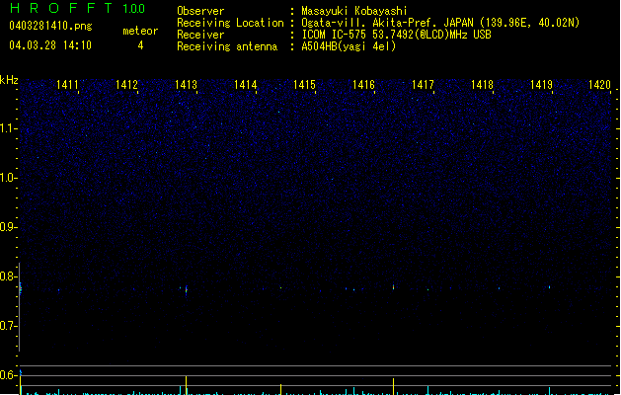
Task: Click the Receiving Location label
Action: [230, 23]
